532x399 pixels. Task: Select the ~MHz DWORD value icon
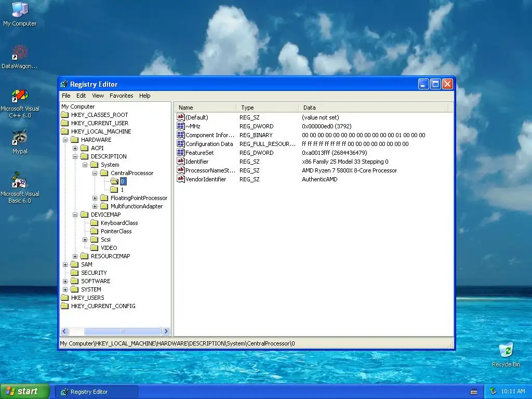coord(180,126)
